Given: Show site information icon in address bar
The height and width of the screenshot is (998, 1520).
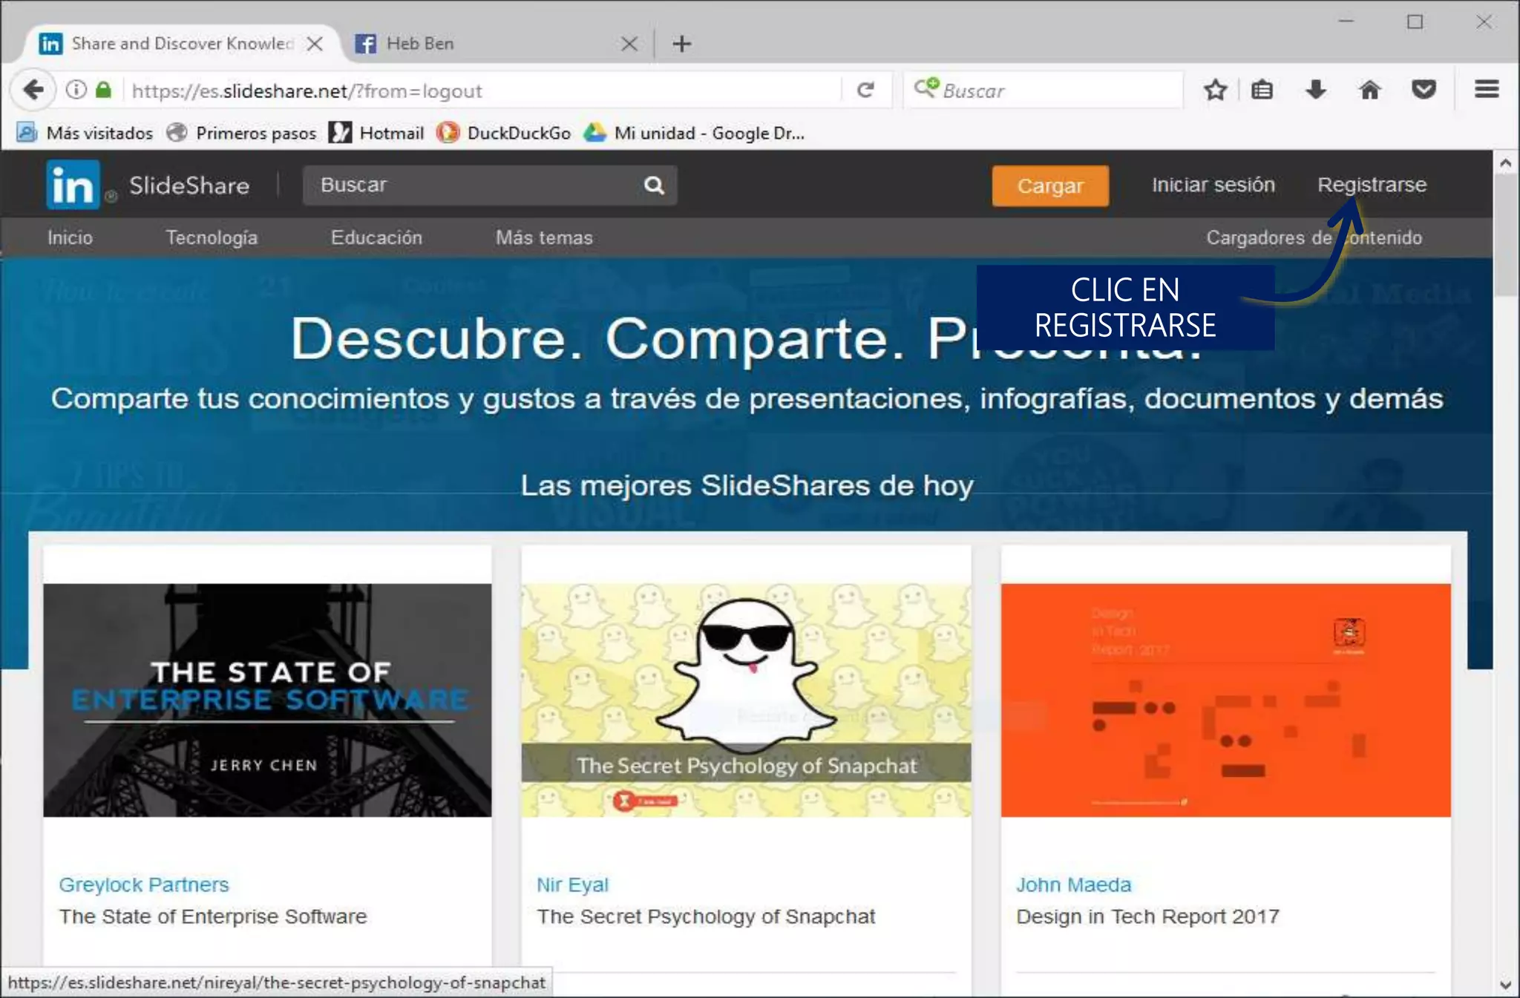Looking at the screenshot, I should [76, 91].
